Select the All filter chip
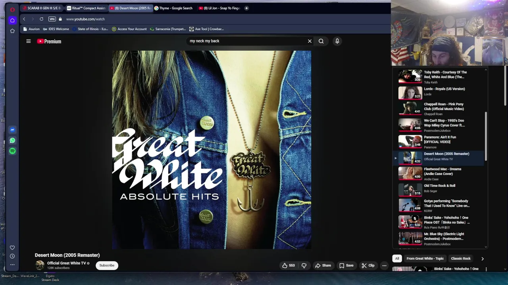Screen dimensions: 508x285 click(397, 258)
